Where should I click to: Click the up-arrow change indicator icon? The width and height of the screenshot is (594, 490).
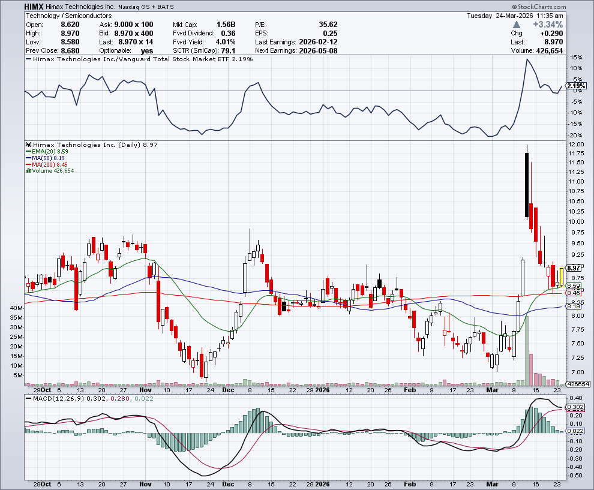click(x=517, y=25)
